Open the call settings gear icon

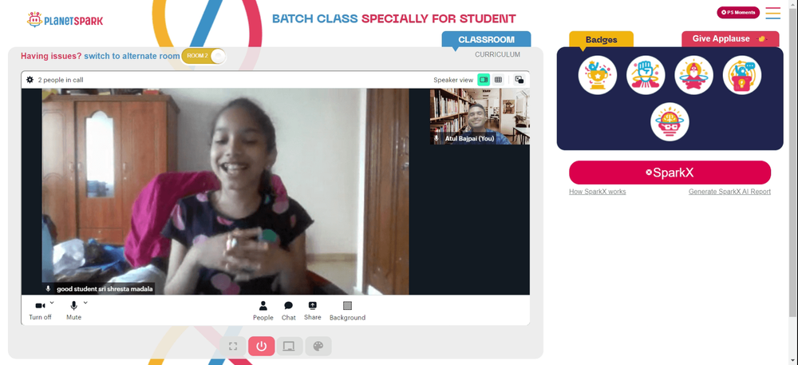[x=30, y=80]
